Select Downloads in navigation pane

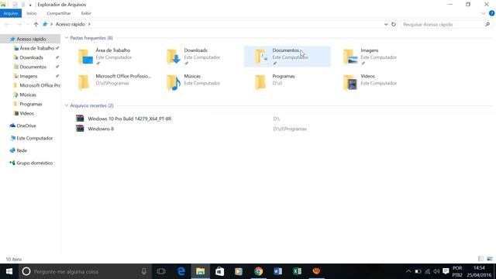pos(30,57)
